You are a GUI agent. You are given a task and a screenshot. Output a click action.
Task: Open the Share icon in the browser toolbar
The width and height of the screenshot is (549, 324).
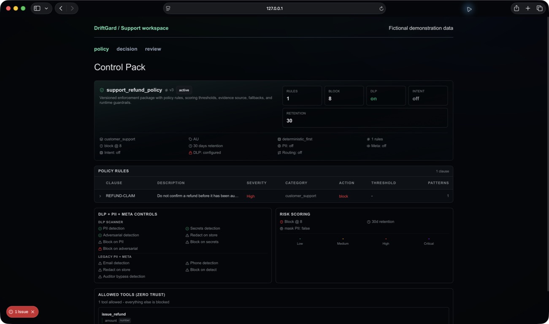pyautogui.click(x=517, y=8)
